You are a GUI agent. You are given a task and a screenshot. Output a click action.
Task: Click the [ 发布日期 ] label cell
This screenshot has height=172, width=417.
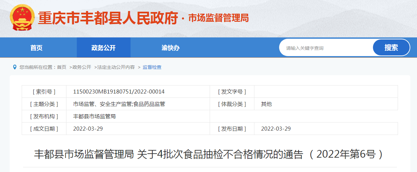232,129
